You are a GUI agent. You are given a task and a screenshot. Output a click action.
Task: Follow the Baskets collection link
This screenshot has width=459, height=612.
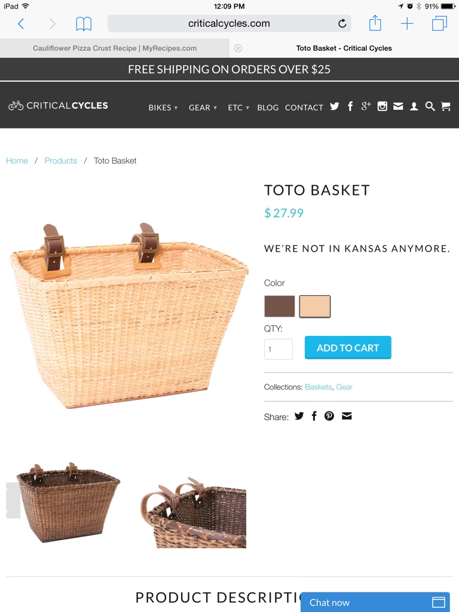tap(318, 387)
